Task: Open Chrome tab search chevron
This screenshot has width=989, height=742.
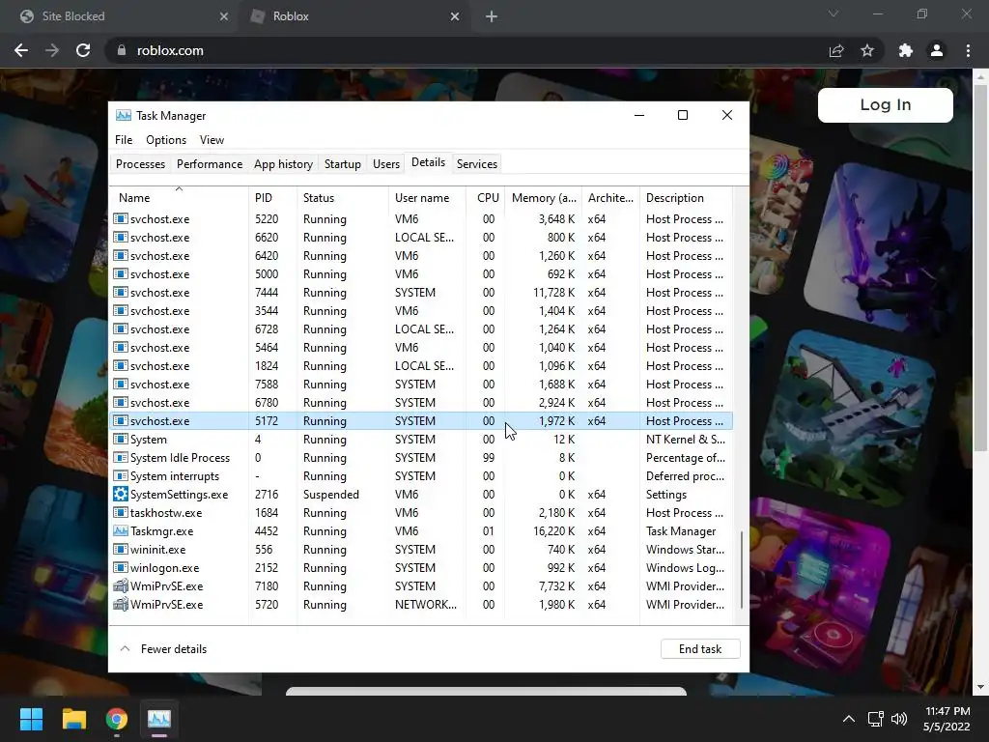Action: [834, 14]
